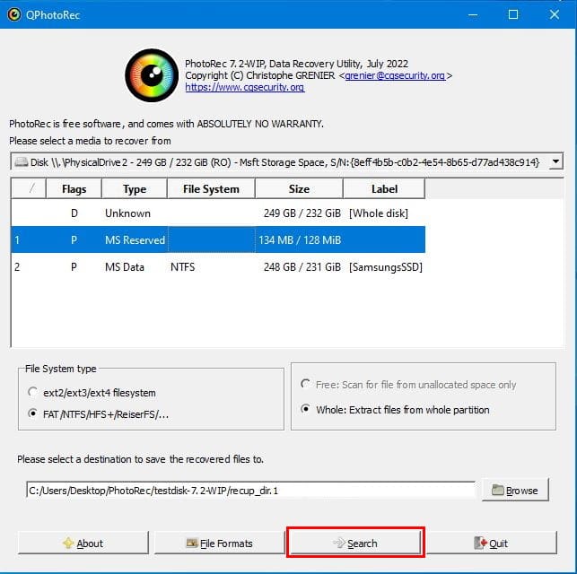The height and width of the screenshot is (574, 577).
Task: Select the MS Reserved partition row
Action: click(x=218, y=239)
